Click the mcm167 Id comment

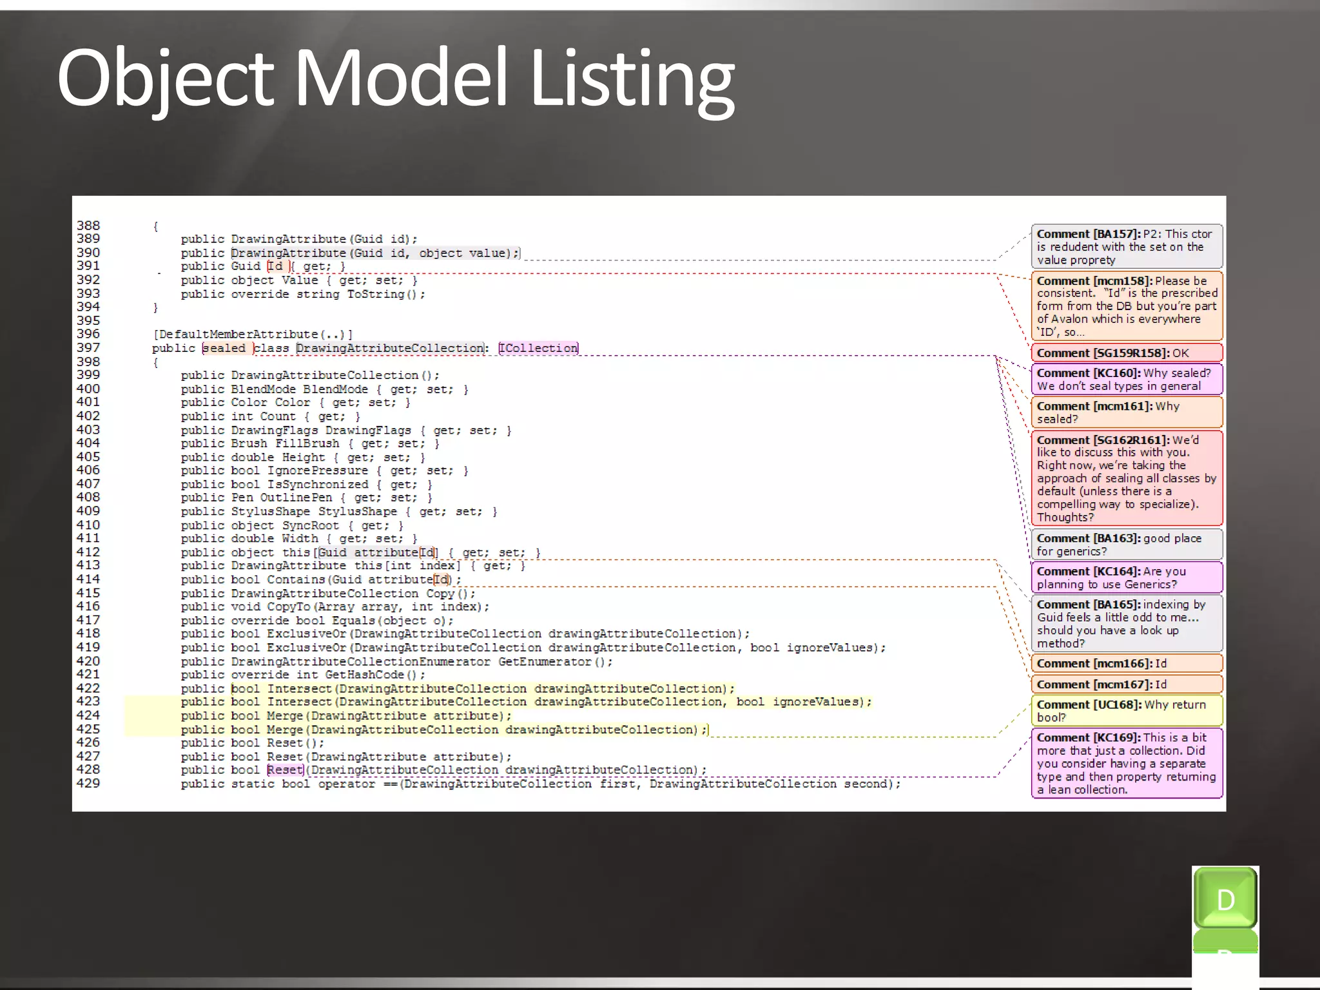pos(1126,684)
